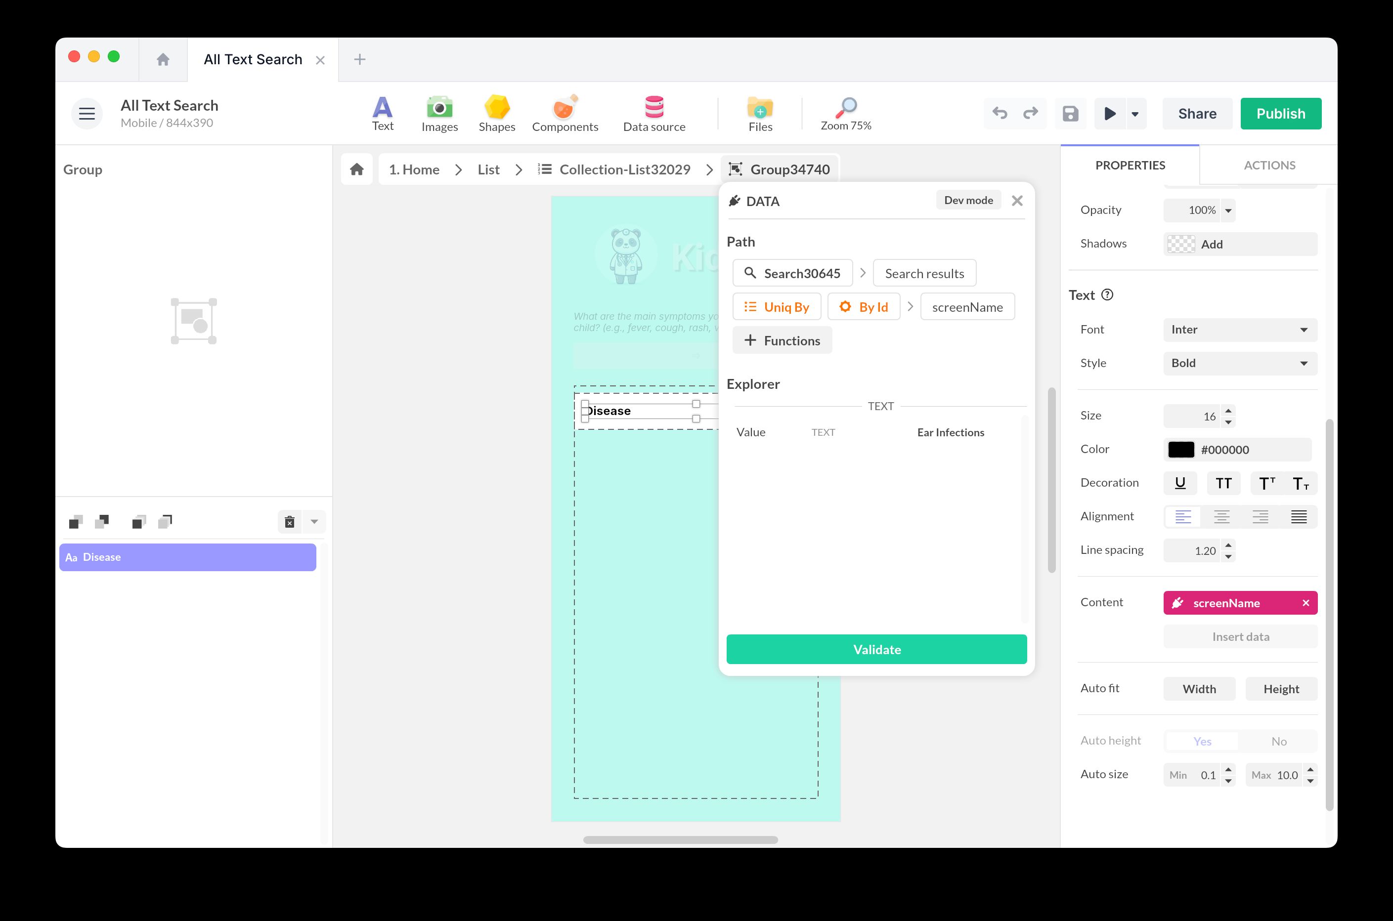Image resolution: width=1393 pixels, height=921 pixels.
Task: Delete the selected layer with the trash icon
Action: tap(289, 522)
